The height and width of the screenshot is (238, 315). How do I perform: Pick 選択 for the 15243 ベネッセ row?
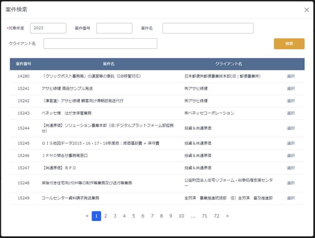[x=291, y=113]
